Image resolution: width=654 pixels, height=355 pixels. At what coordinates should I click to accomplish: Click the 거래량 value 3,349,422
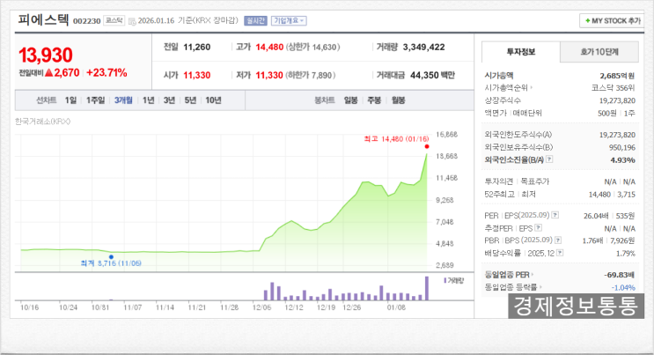click(423, 48)
